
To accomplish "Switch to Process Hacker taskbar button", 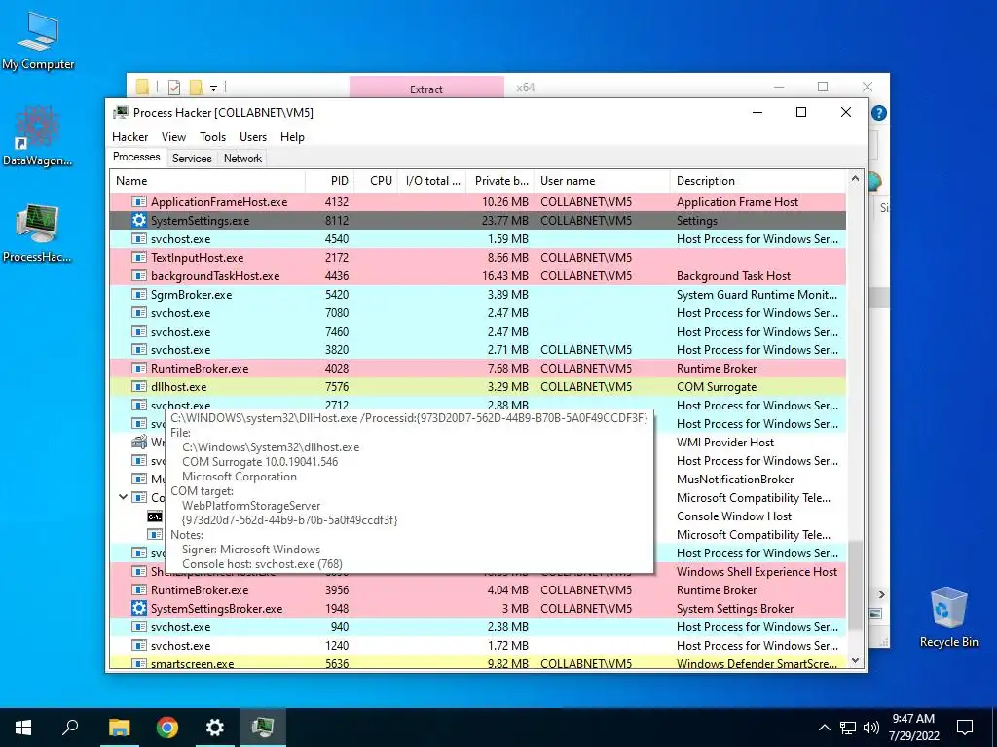I will tap(263, 728).
